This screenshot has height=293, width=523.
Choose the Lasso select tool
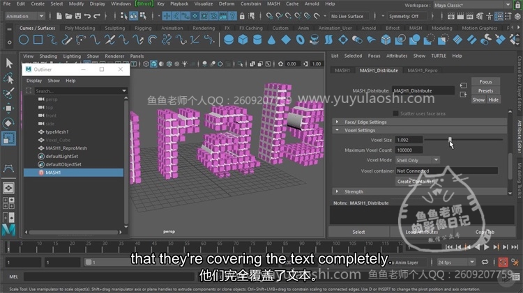pos(8,78)
